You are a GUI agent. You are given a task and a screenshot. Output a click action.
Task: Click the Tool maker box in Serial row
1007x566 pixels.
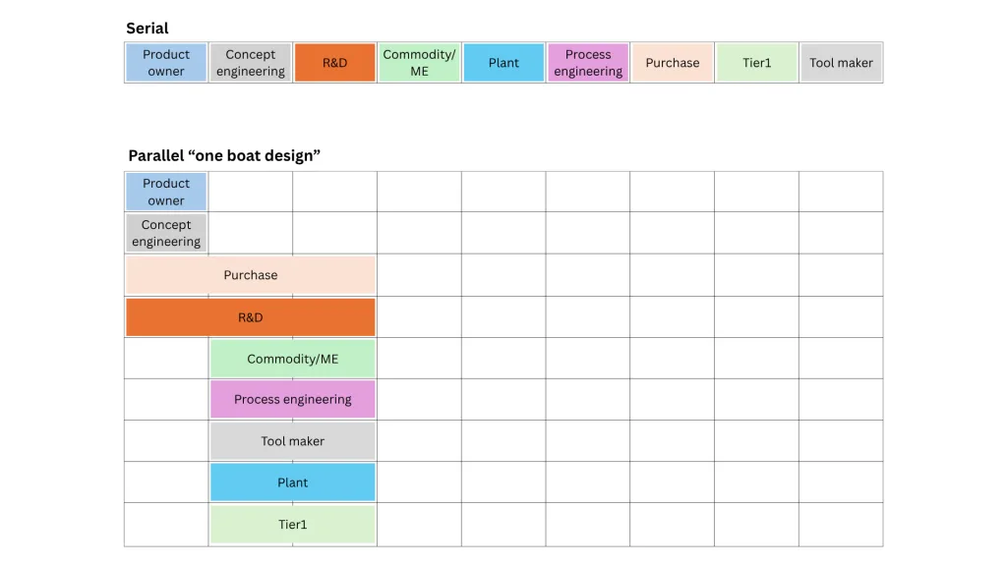tap(842, 62)
